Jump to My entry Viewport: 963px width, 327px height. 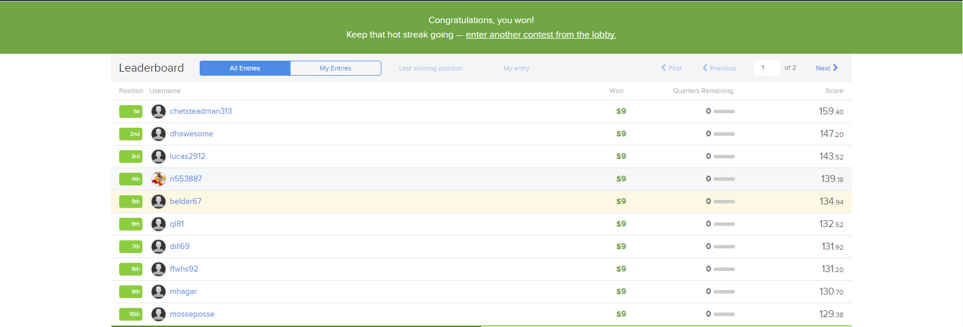click(516, 68)
